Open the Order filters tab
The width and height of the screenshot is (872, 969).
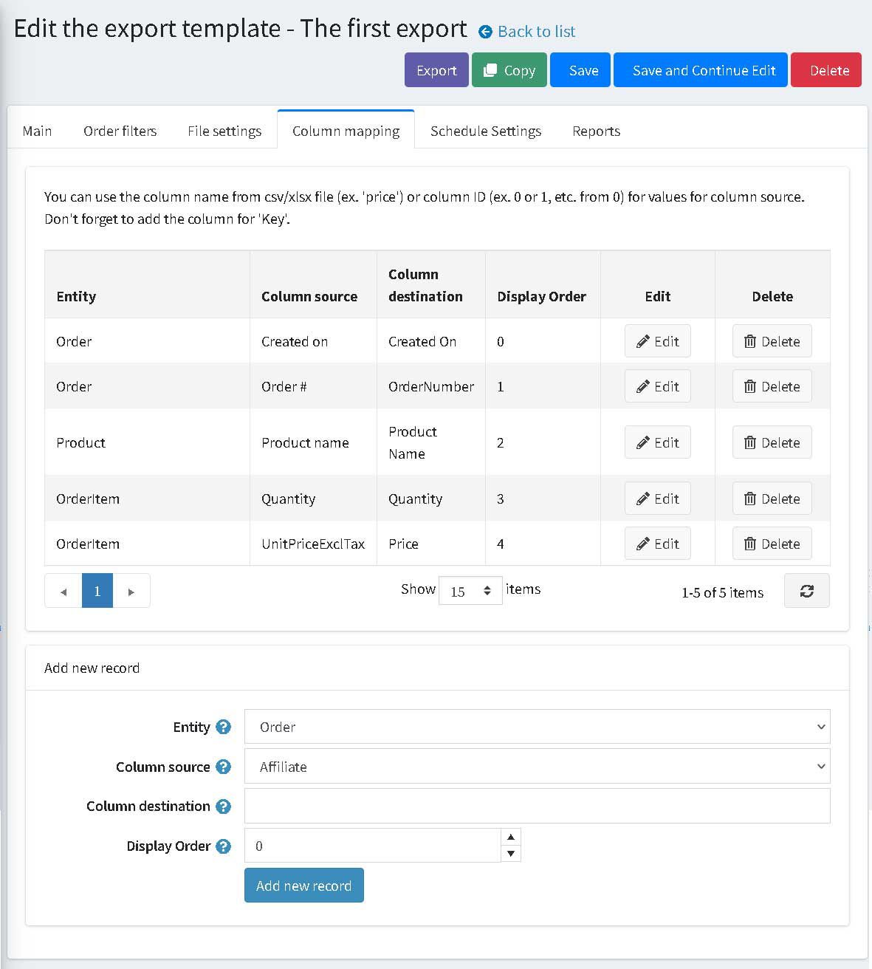click(x=120, y=131)
